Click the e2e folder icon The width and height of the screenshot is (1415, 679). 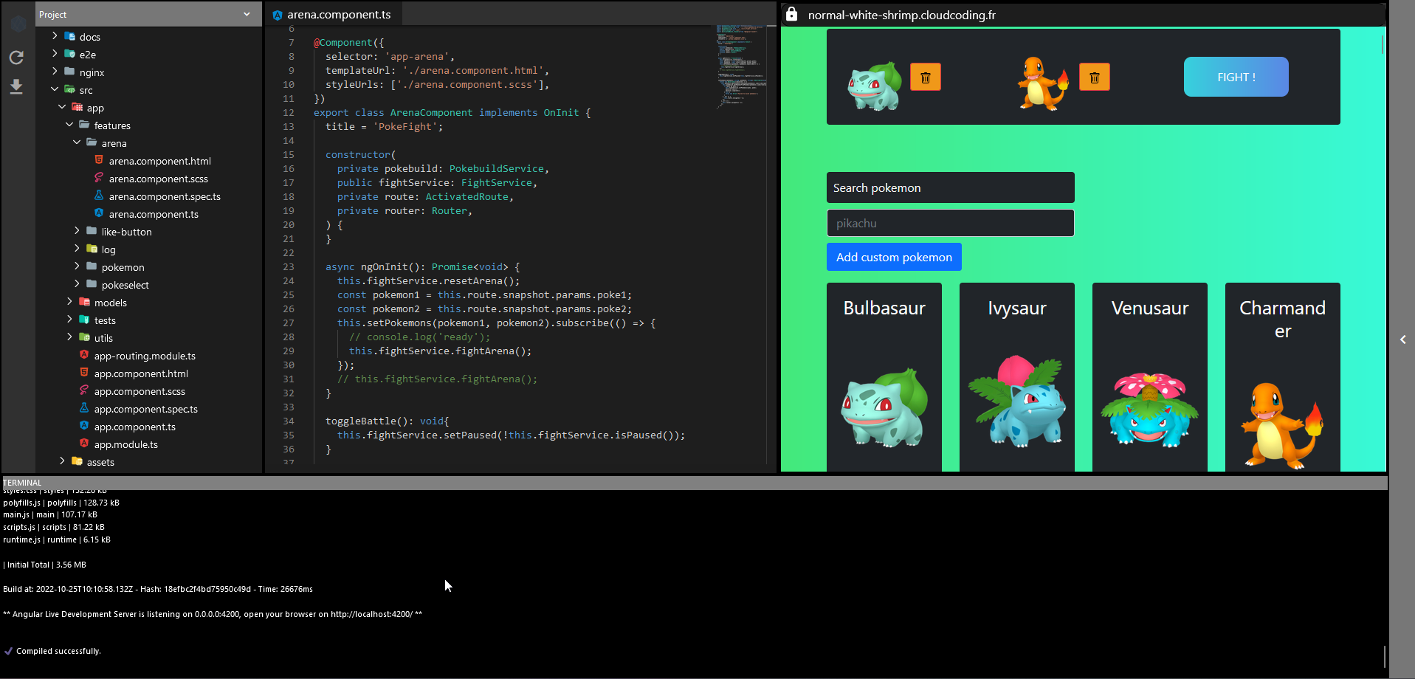pyautogui.click(x=70, y=54)
